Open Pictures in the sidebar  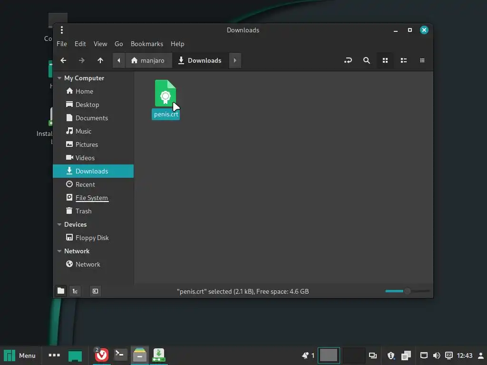coord(93,144)
